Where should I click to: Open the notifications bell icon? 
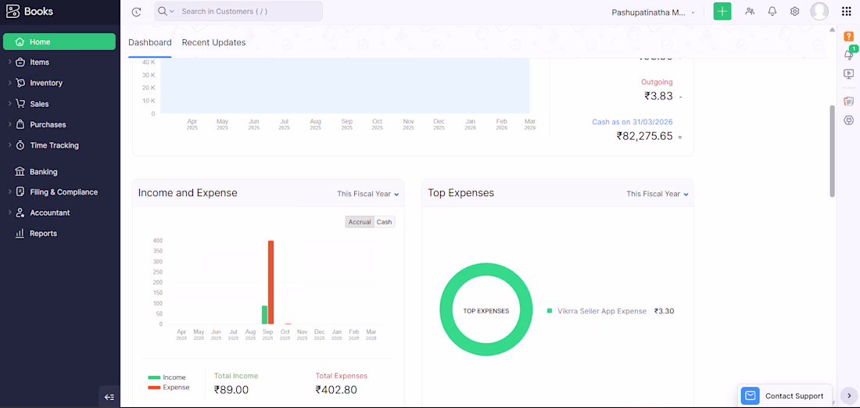pos(772,11)
